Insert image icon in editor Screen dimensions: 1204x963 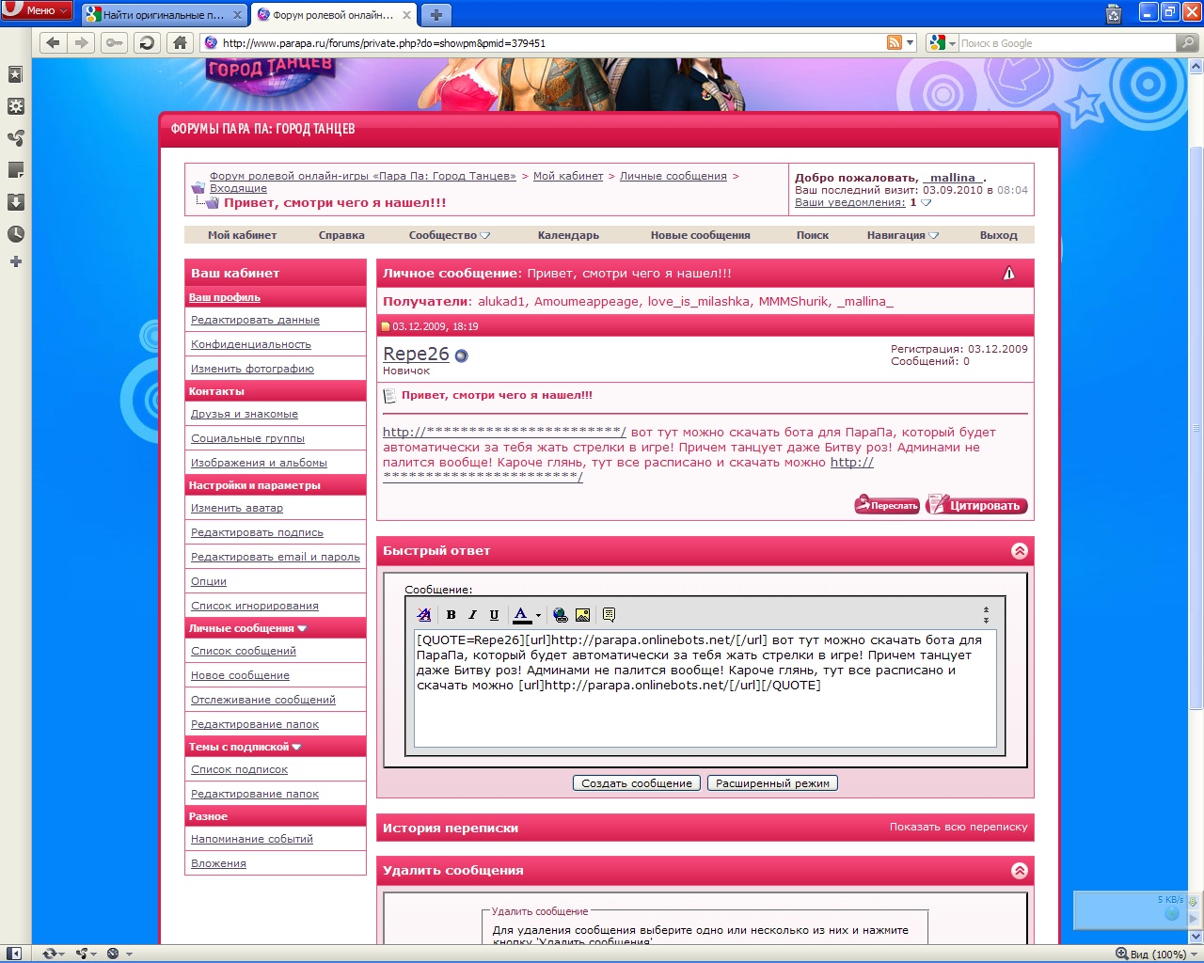pyautogui.click(x=582, y=615)
